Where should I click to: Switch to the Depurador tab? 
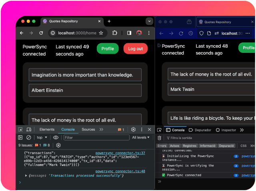pos(200,130)
